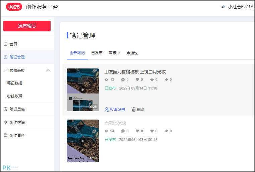Open 笔记灵感 in the sidebar

pos(27,109)
